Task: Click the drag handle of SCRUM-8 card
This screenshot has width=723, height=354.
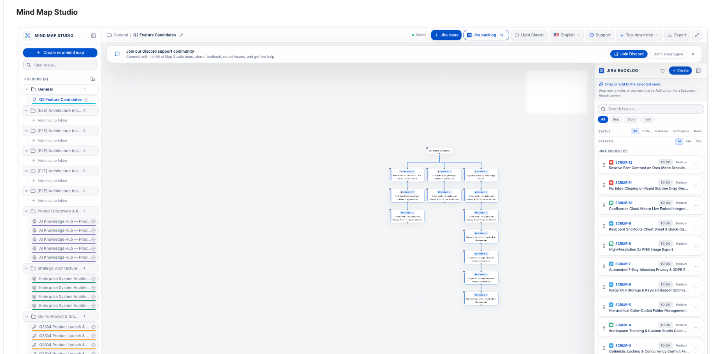Action: point(604,247)
